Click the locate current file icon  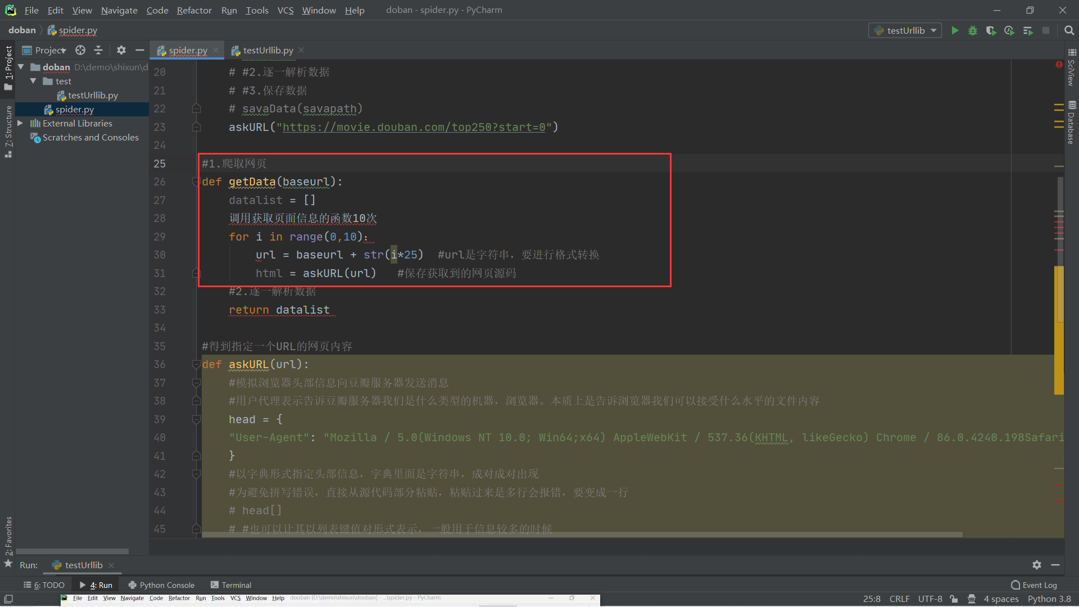click(80, 50)
